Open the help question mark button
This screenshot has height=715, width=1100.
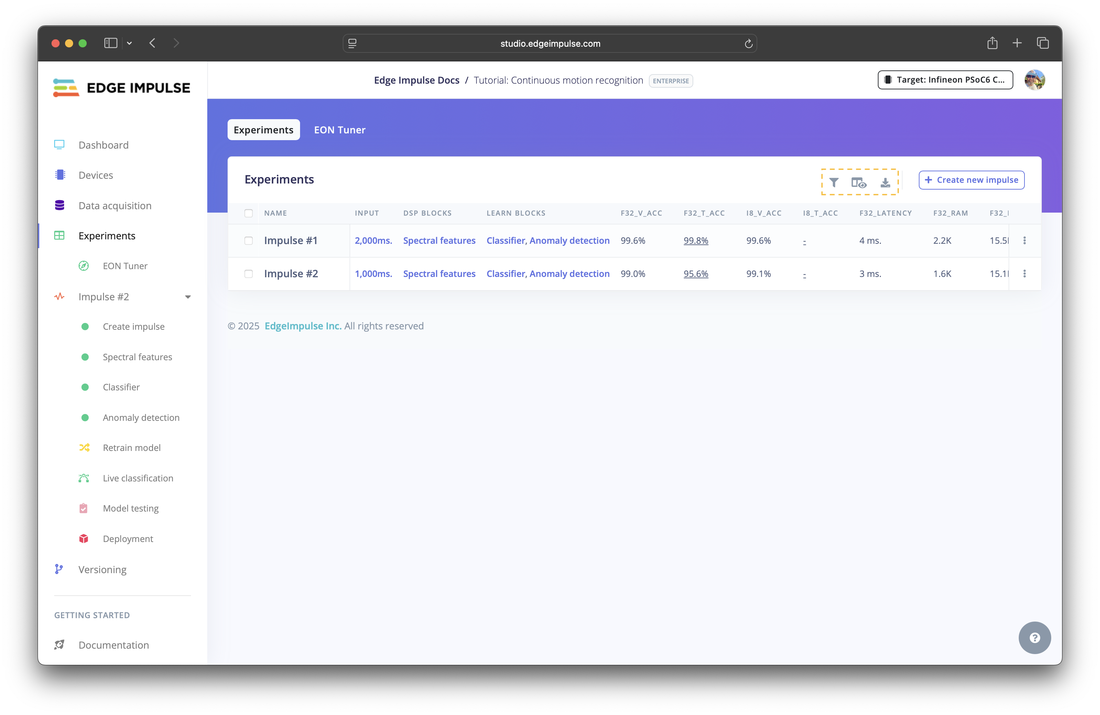point(1034,638)
